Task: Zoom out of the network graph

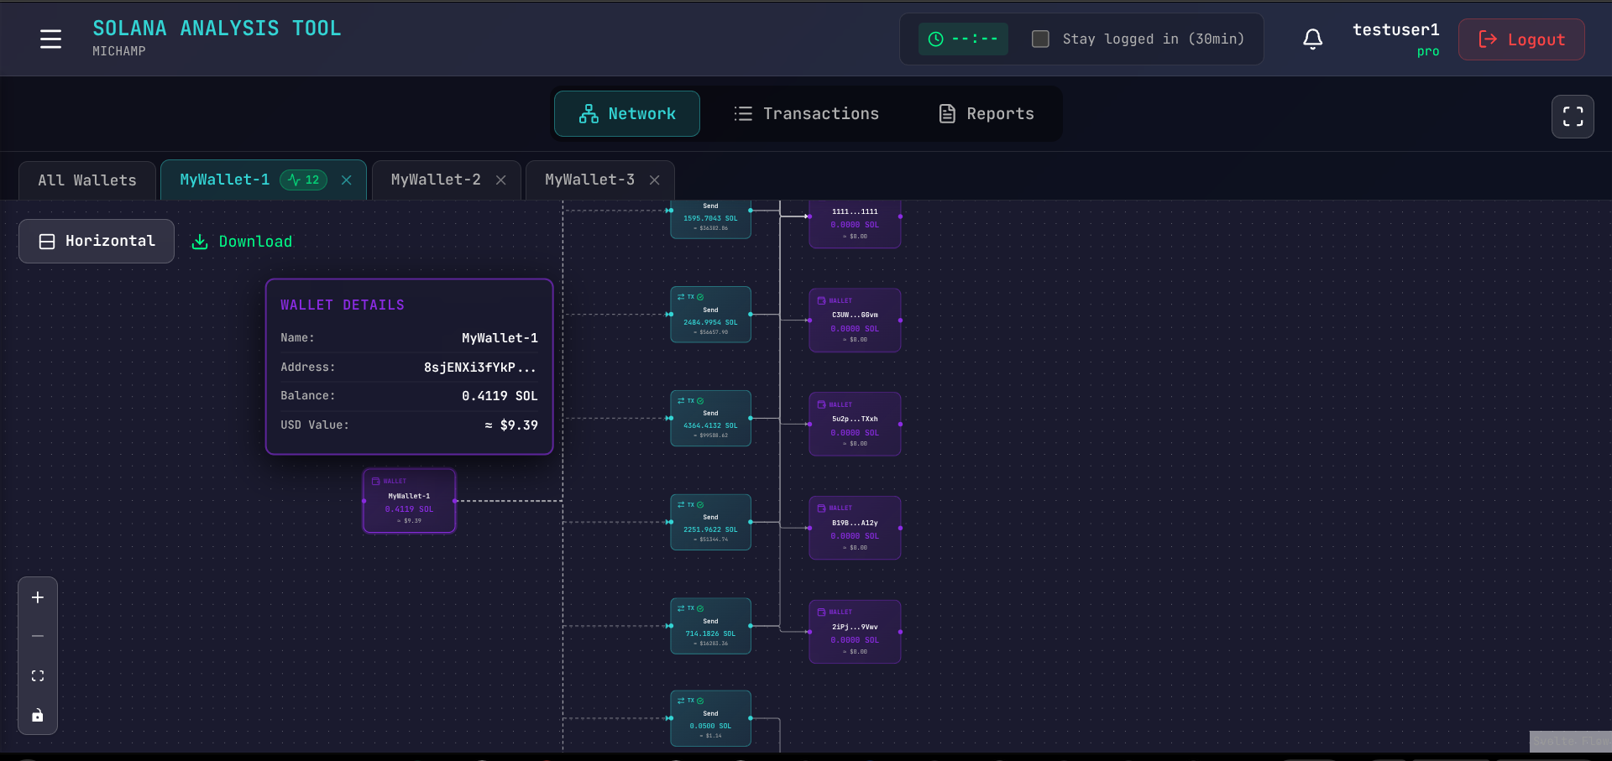Action: 38,636
